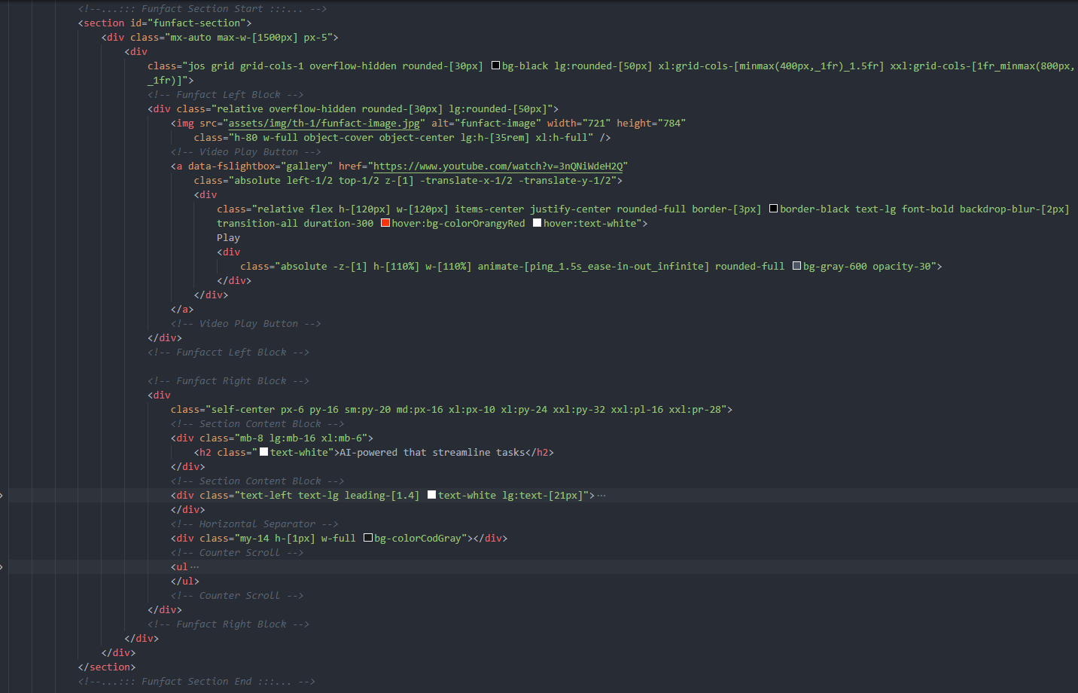Follow the assets/img/th-1/funfact-image.jpg link
The image size is (1078, 693).
point(324,123)
